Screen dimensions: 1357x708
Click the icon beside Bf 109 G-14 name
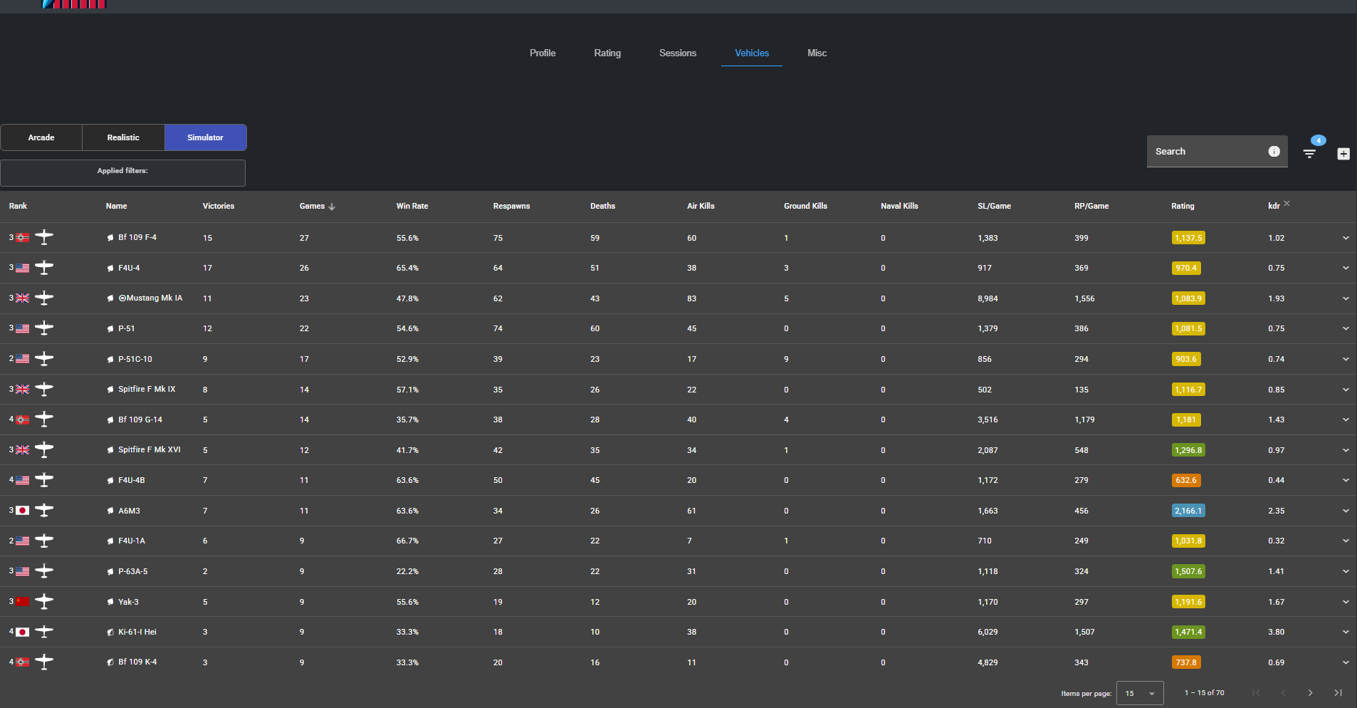pos(110,420)
